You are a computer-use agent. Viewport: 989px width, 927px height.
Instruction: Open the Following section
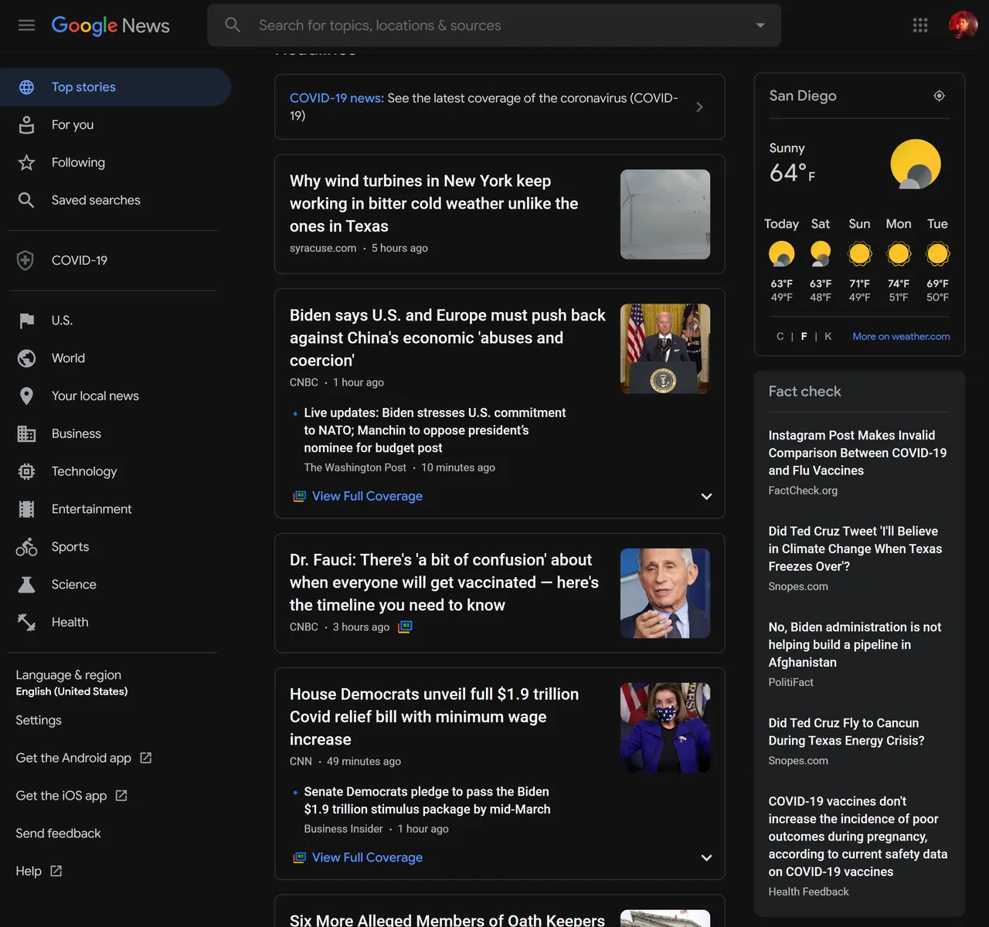coord(78,162)
